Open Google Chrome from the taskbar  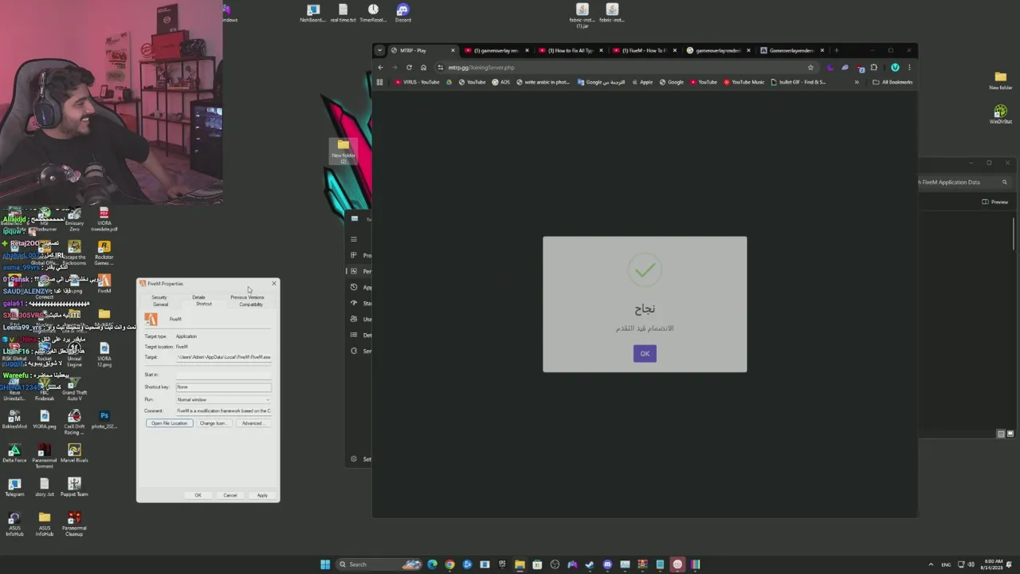point(449,564)
